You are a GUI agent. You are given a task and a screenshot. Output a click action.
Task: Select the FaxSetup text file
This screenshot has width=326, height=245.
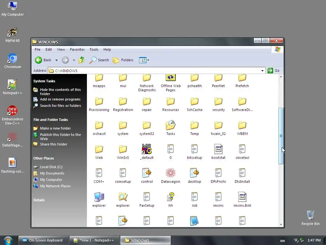[147, 200]
